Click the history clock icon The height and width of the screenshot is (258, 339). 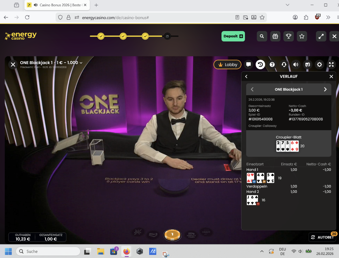(260, 65)
